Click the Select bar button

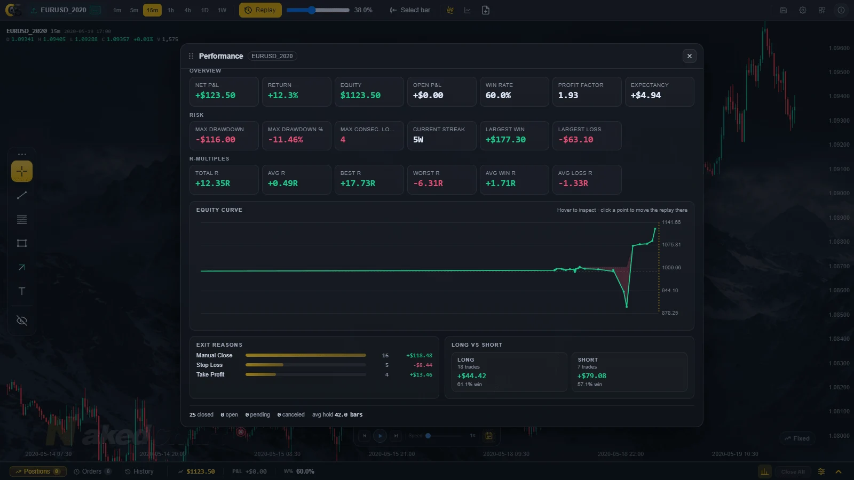click(410, 10)
